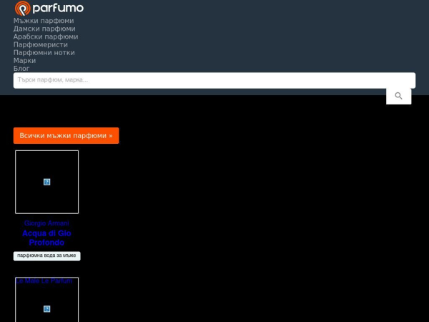Open Марки menu item

(x=24, y=61)
